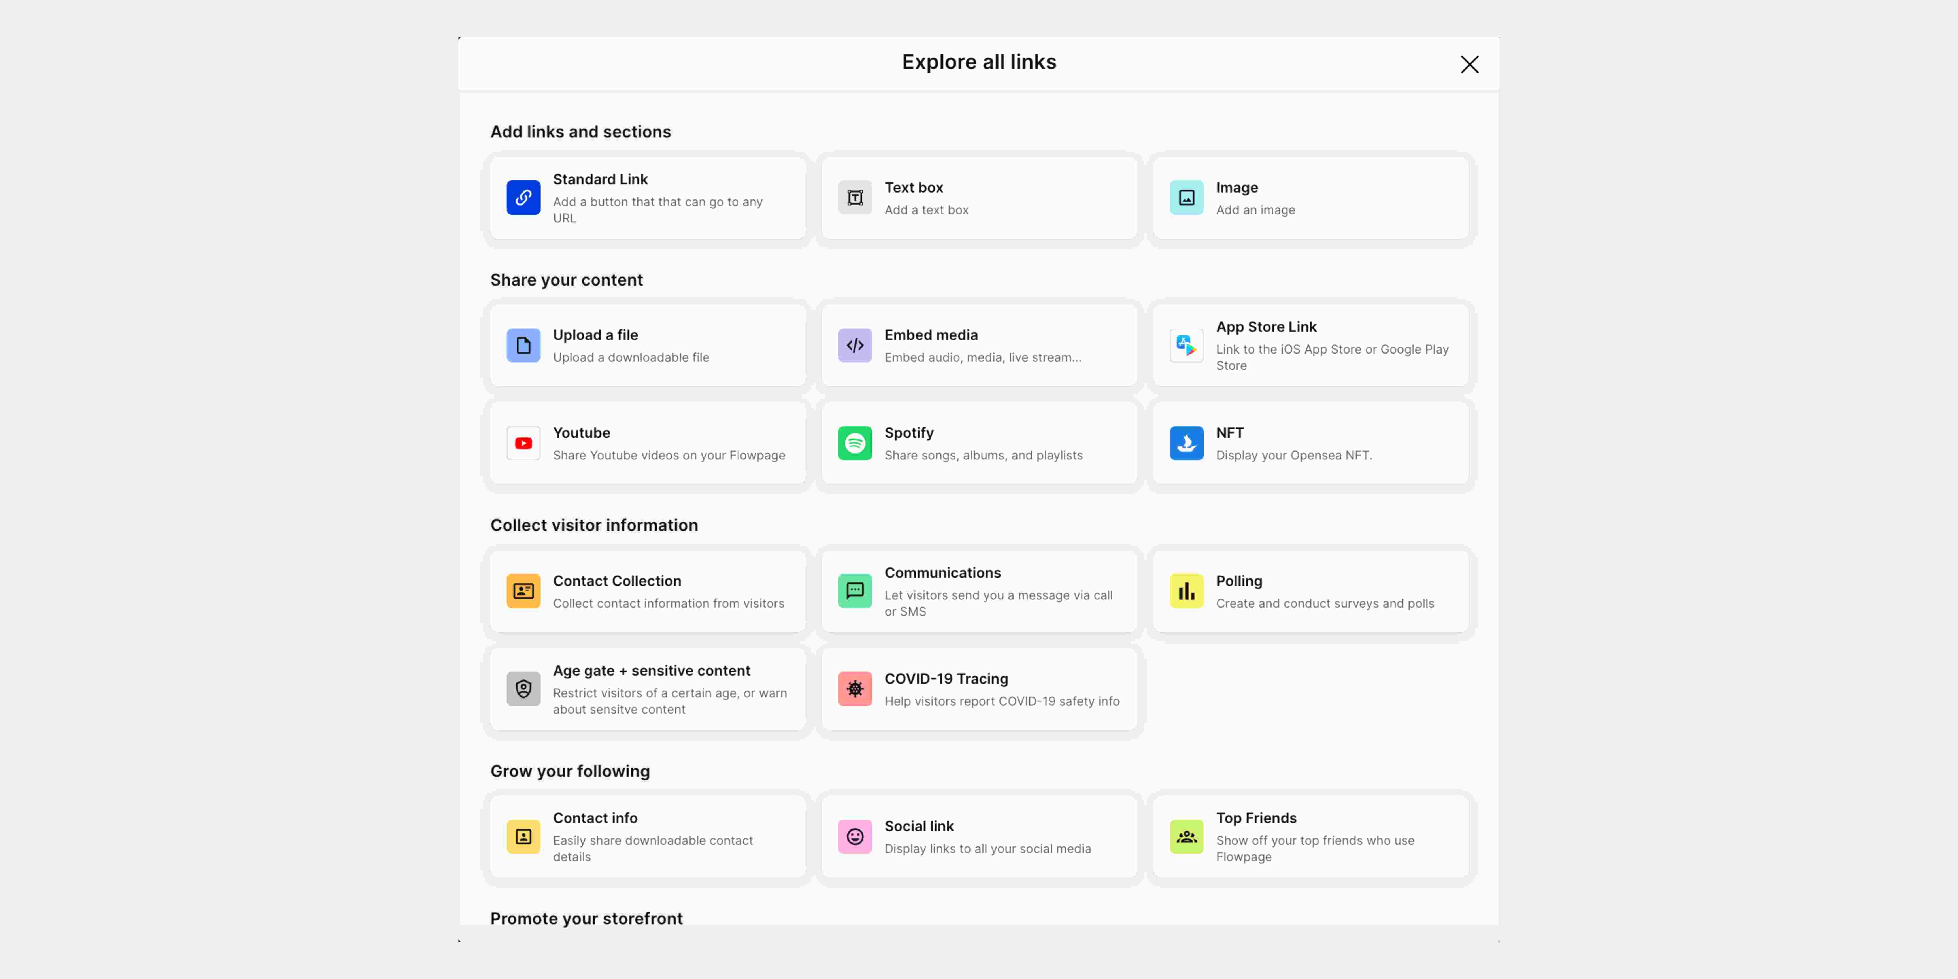Click the green Top Friends group icon

click(1187, 837)
